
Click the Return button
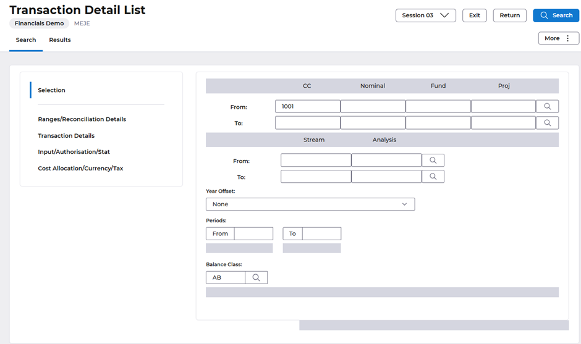click(x=509, y=15)
